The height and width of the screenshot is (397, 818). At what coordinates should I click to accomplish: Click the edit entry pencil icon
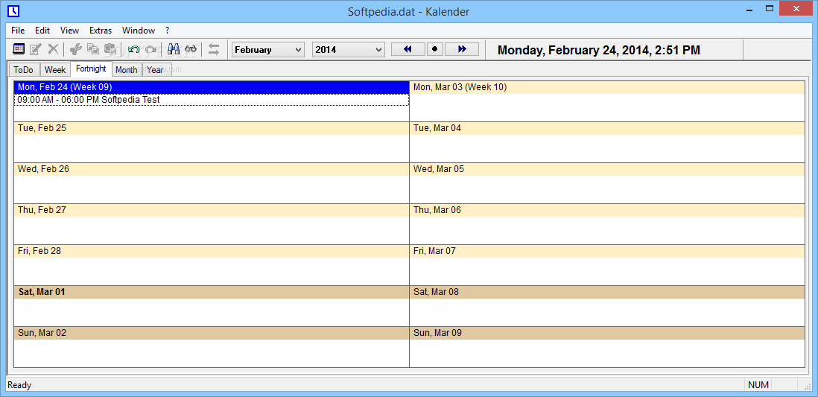[35, 49]
